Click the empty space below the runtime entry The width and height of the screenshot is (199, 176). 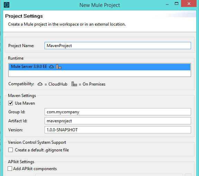coord(99,73)
